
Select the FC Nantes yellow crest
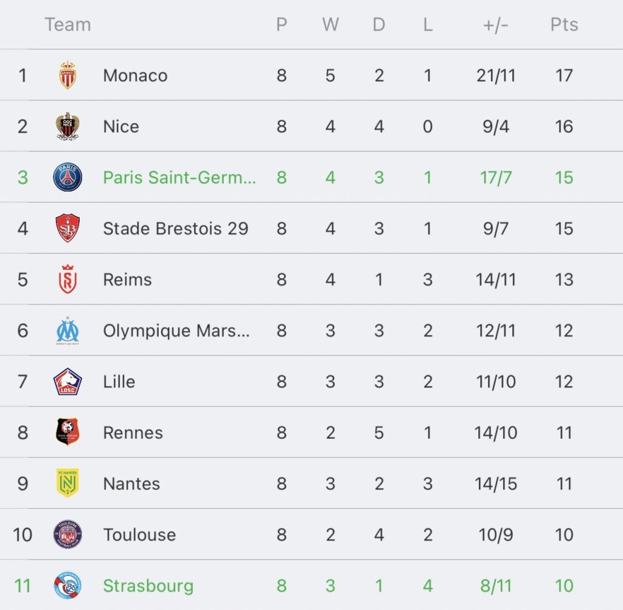pyautogui.click(x=68, y=483)
